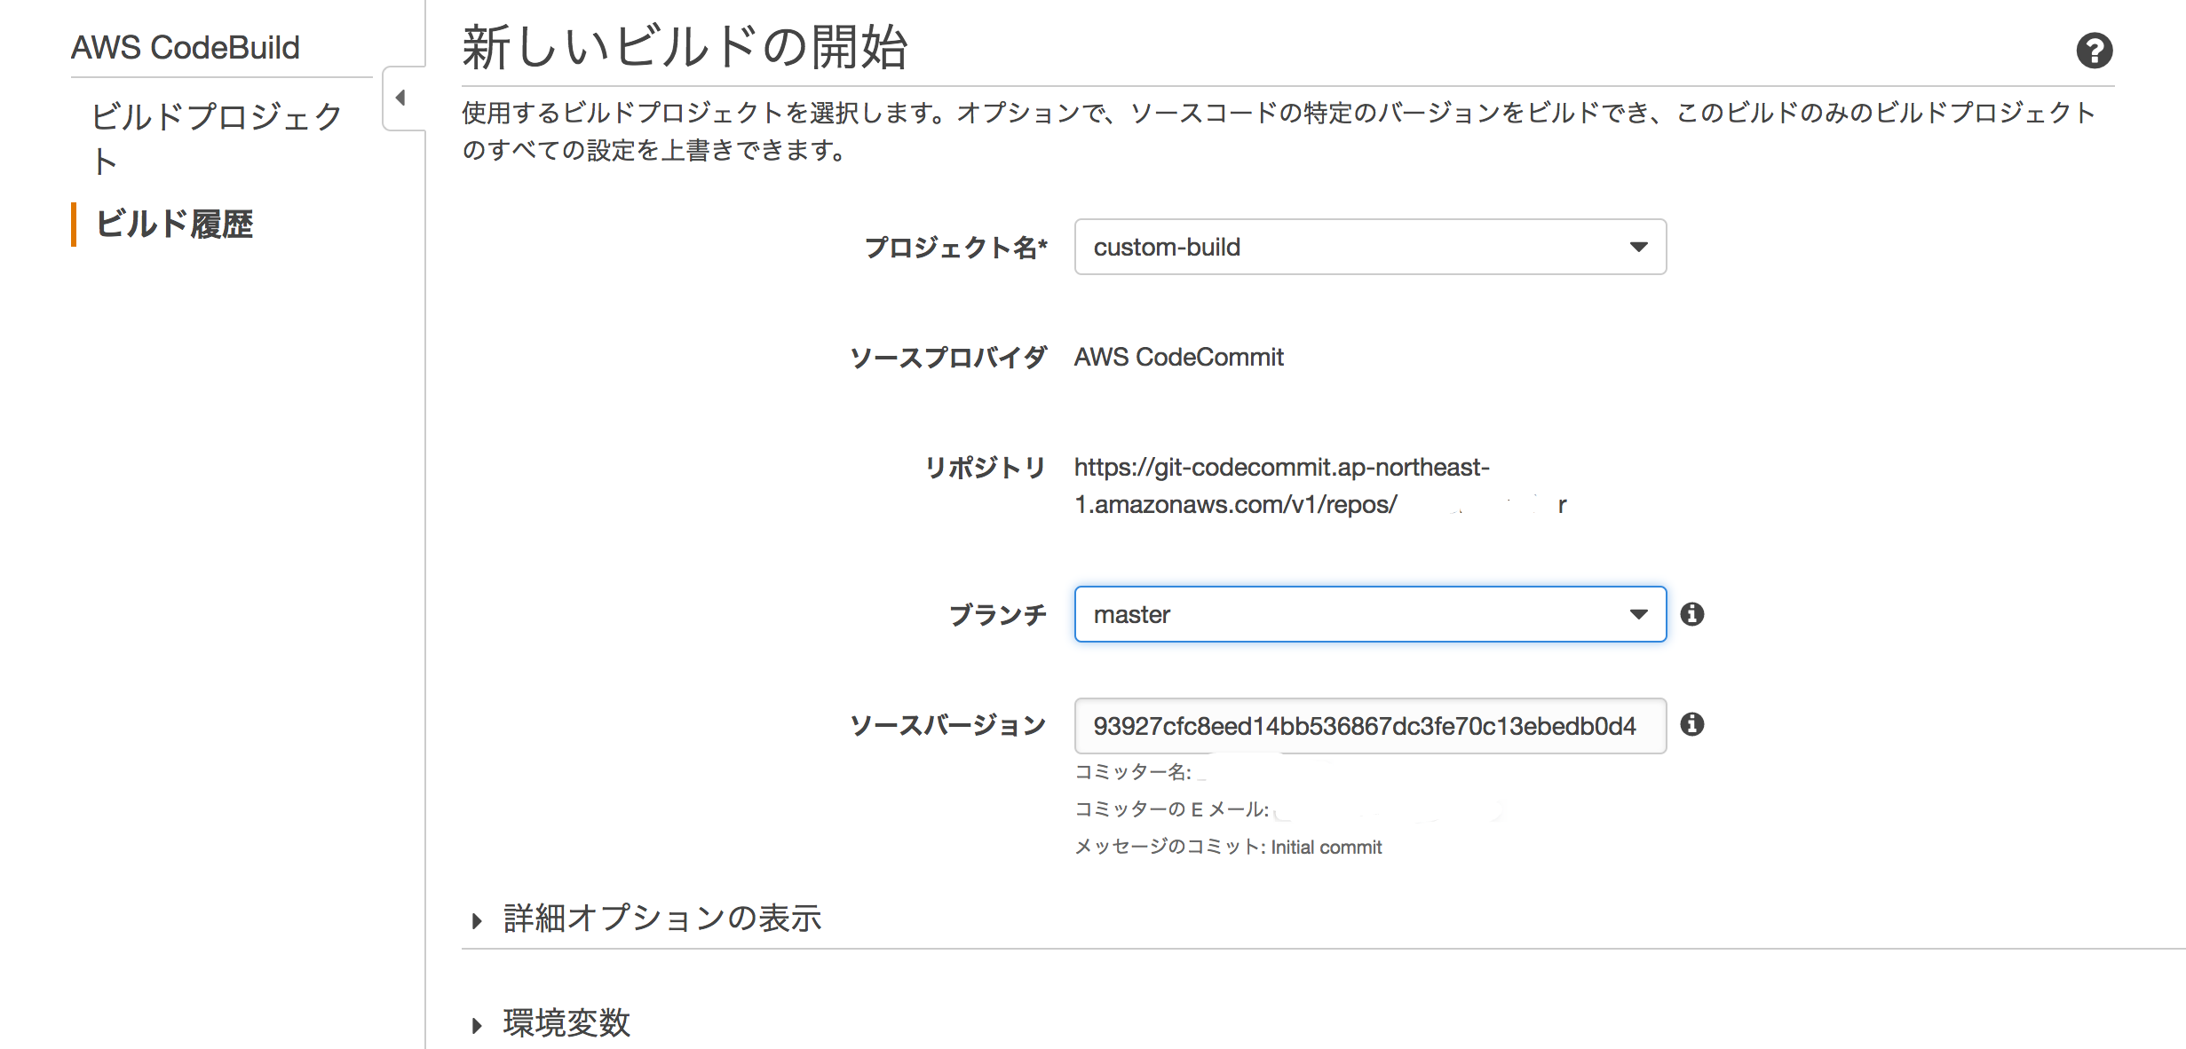Image resolution: width=2186 pixels, height=1049 pixels.
Task: Expand the 環境変数 section
Action: point(566,1025)
